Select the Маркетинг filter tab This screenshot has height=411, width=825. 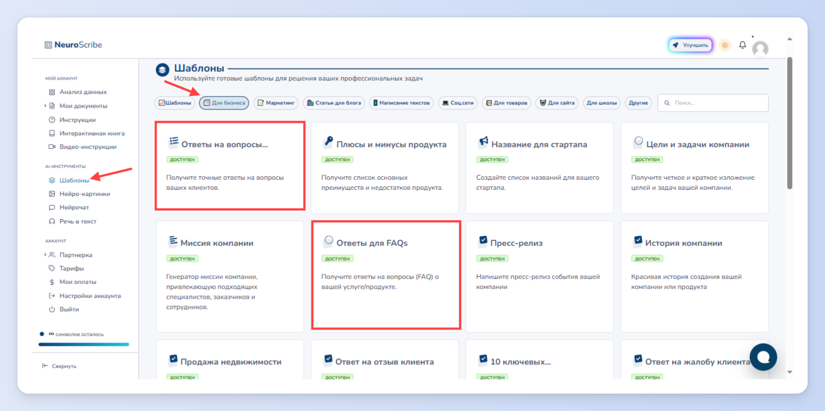(276, 103)
